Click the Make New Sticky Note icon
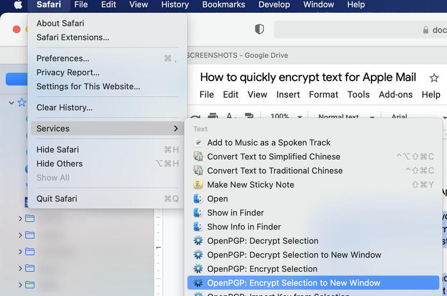This screenshot has height=296, width=447. click(x=198, y=185)
